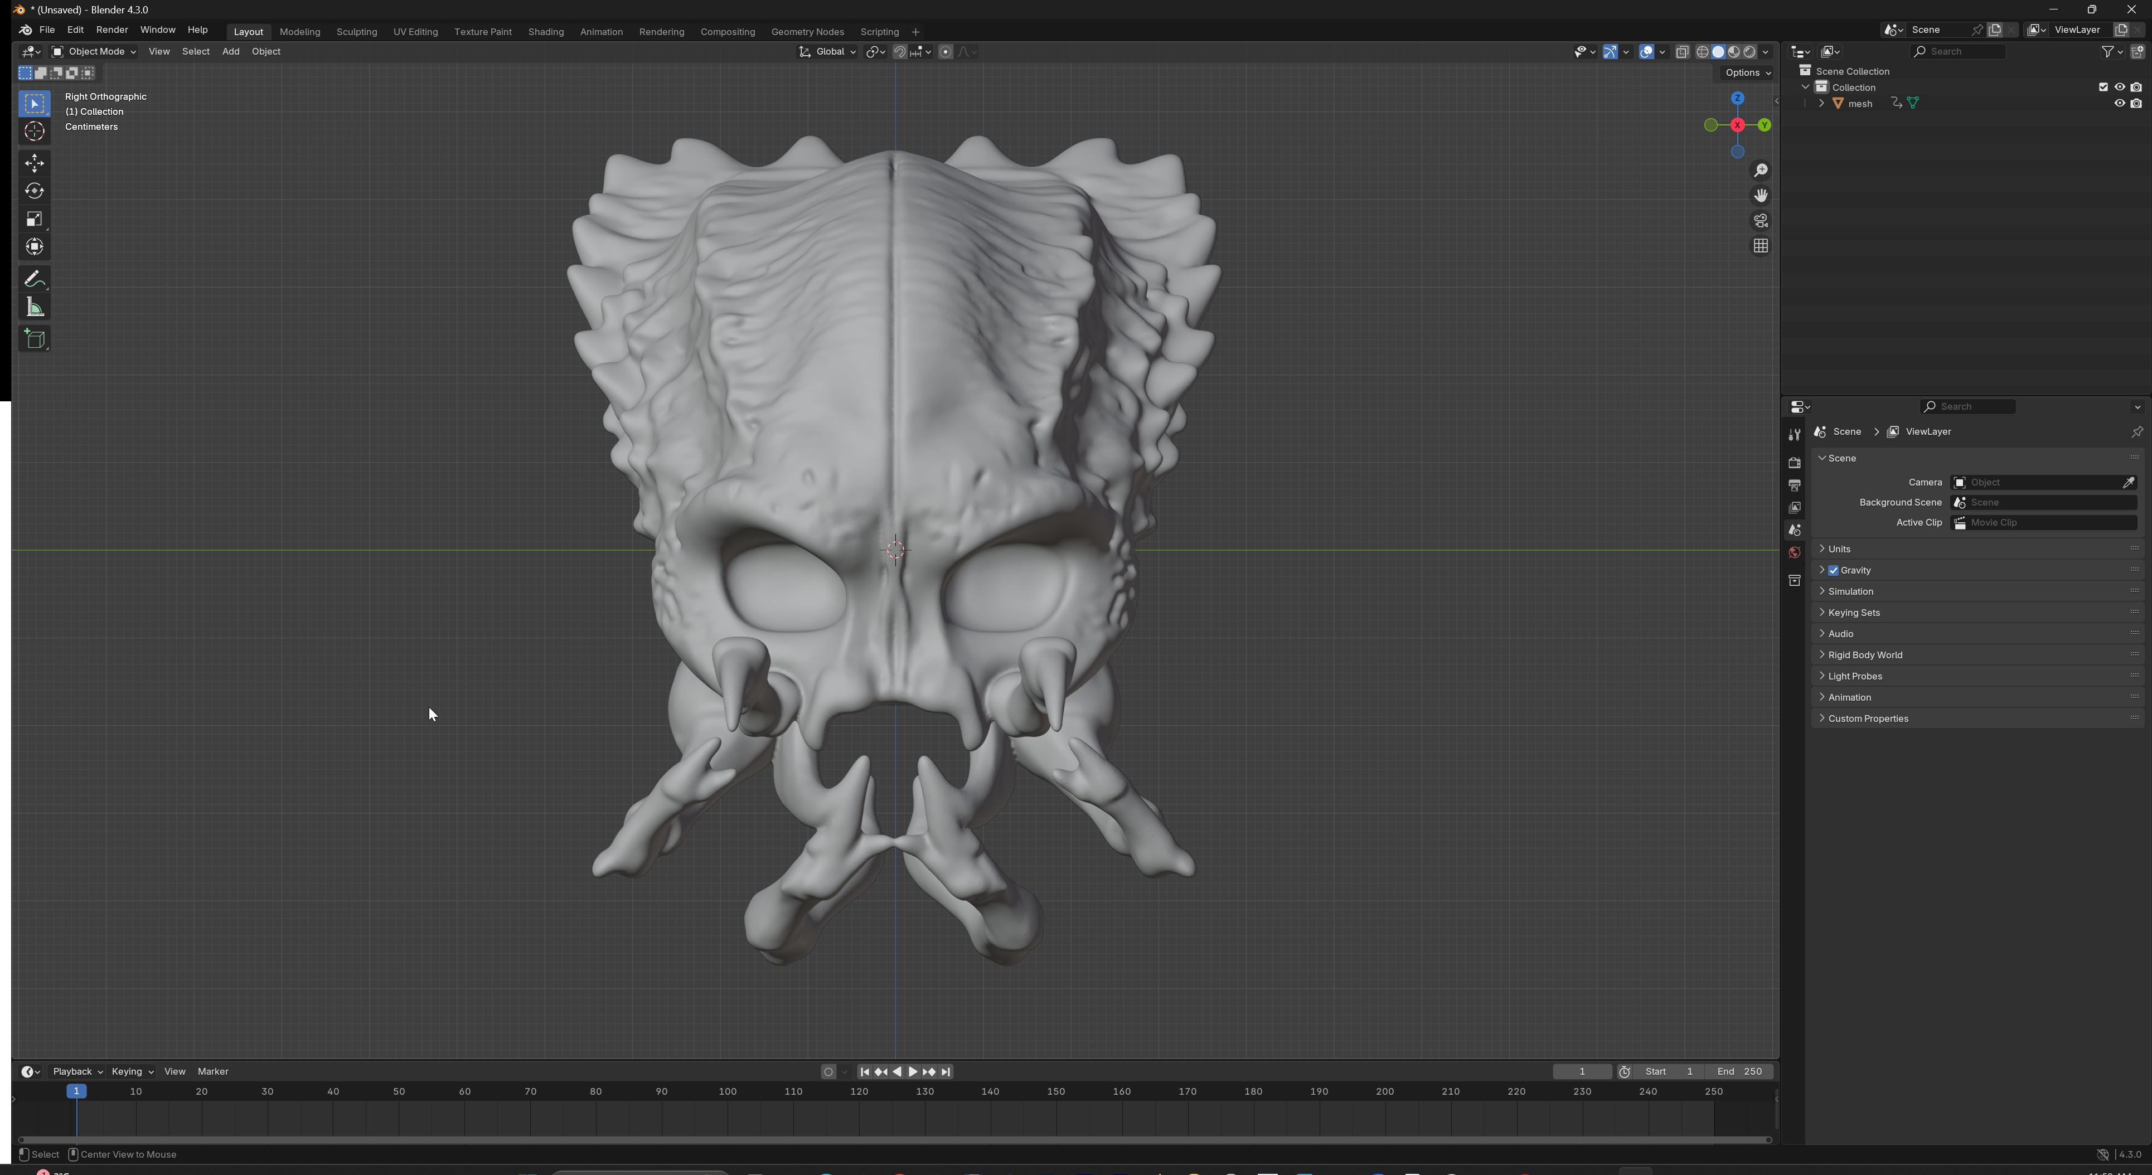Click the timeline horizontal scrollbar
The image size is (2152, 1175).
pos(894,1140)
